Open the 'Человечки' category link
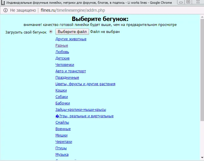 pos(65,65)
